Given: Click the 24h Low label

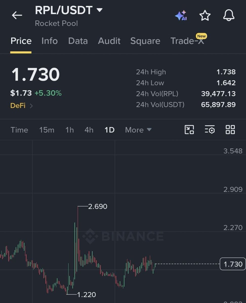Looking at the screenshot, I should click(150, 83).
